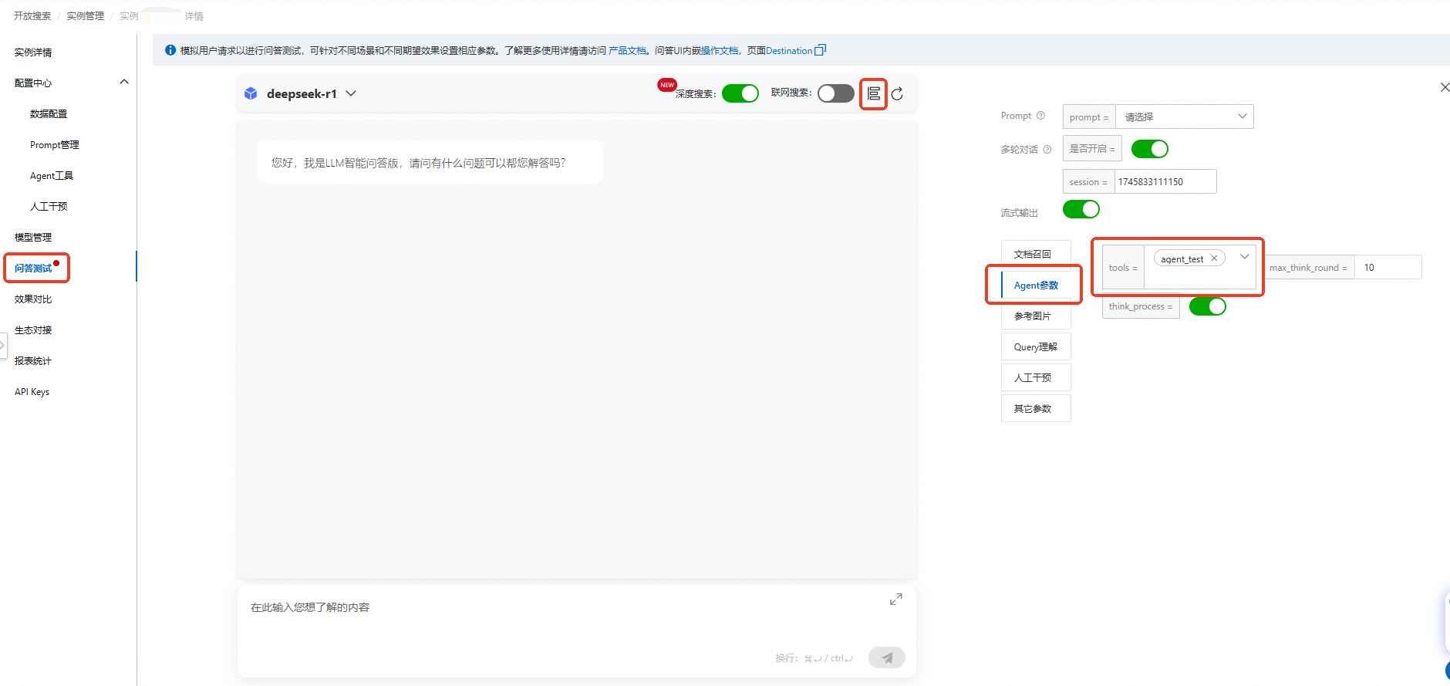Screen dimensions: 1450x686
Task: Click the expand input box icon
Action: (x=895, y=599)
